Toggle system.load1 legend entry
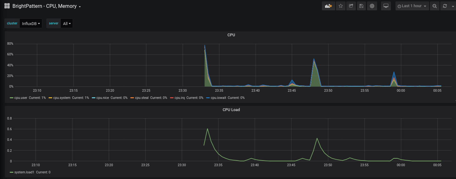Image resolution: width=456 pixels, height=179 pixels. [x=24, y=172]
